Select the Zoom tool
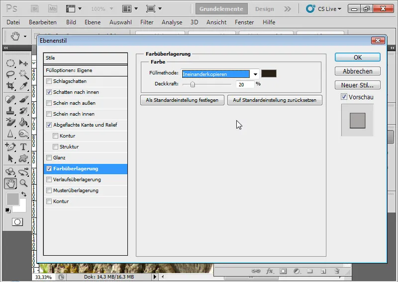This screenshot has height=282, width=398. click(23, 183)
